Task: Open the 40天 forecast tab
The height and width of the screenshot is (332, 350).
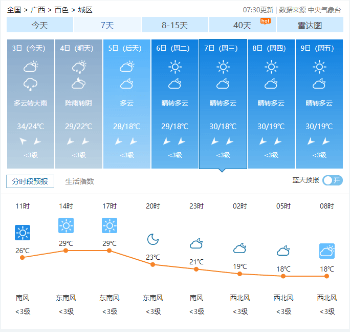Action: point(243,25)
